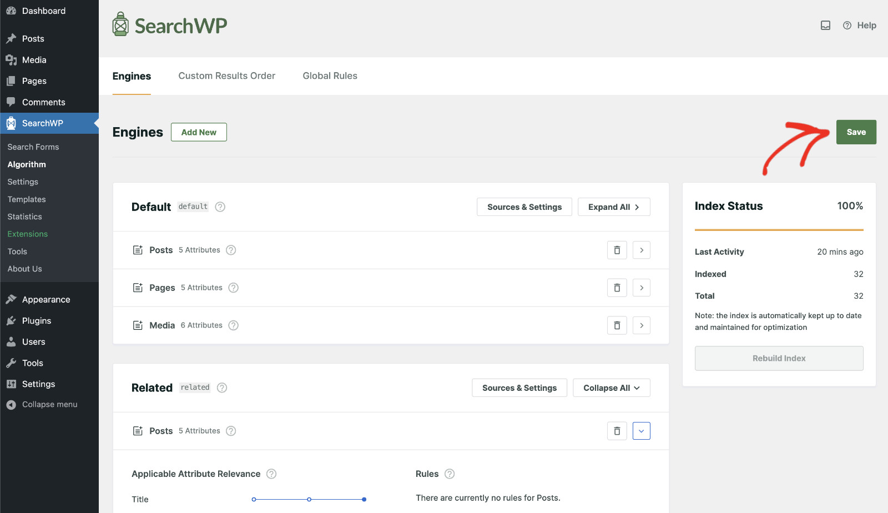Open Appearance in WordPress sidebar

click(x=46, y=300)
